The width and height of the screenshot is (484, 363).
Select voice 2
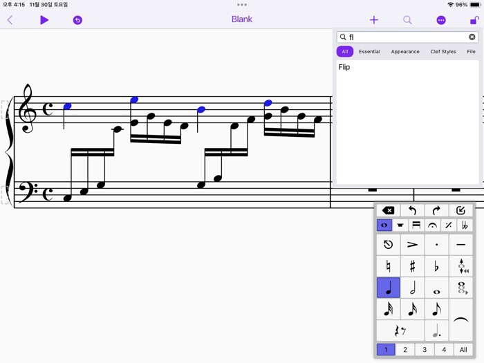pos(405,350)
